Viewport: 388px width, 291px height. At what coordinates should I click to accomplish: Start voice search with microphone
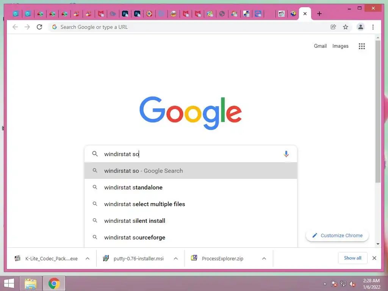[286, 154]
